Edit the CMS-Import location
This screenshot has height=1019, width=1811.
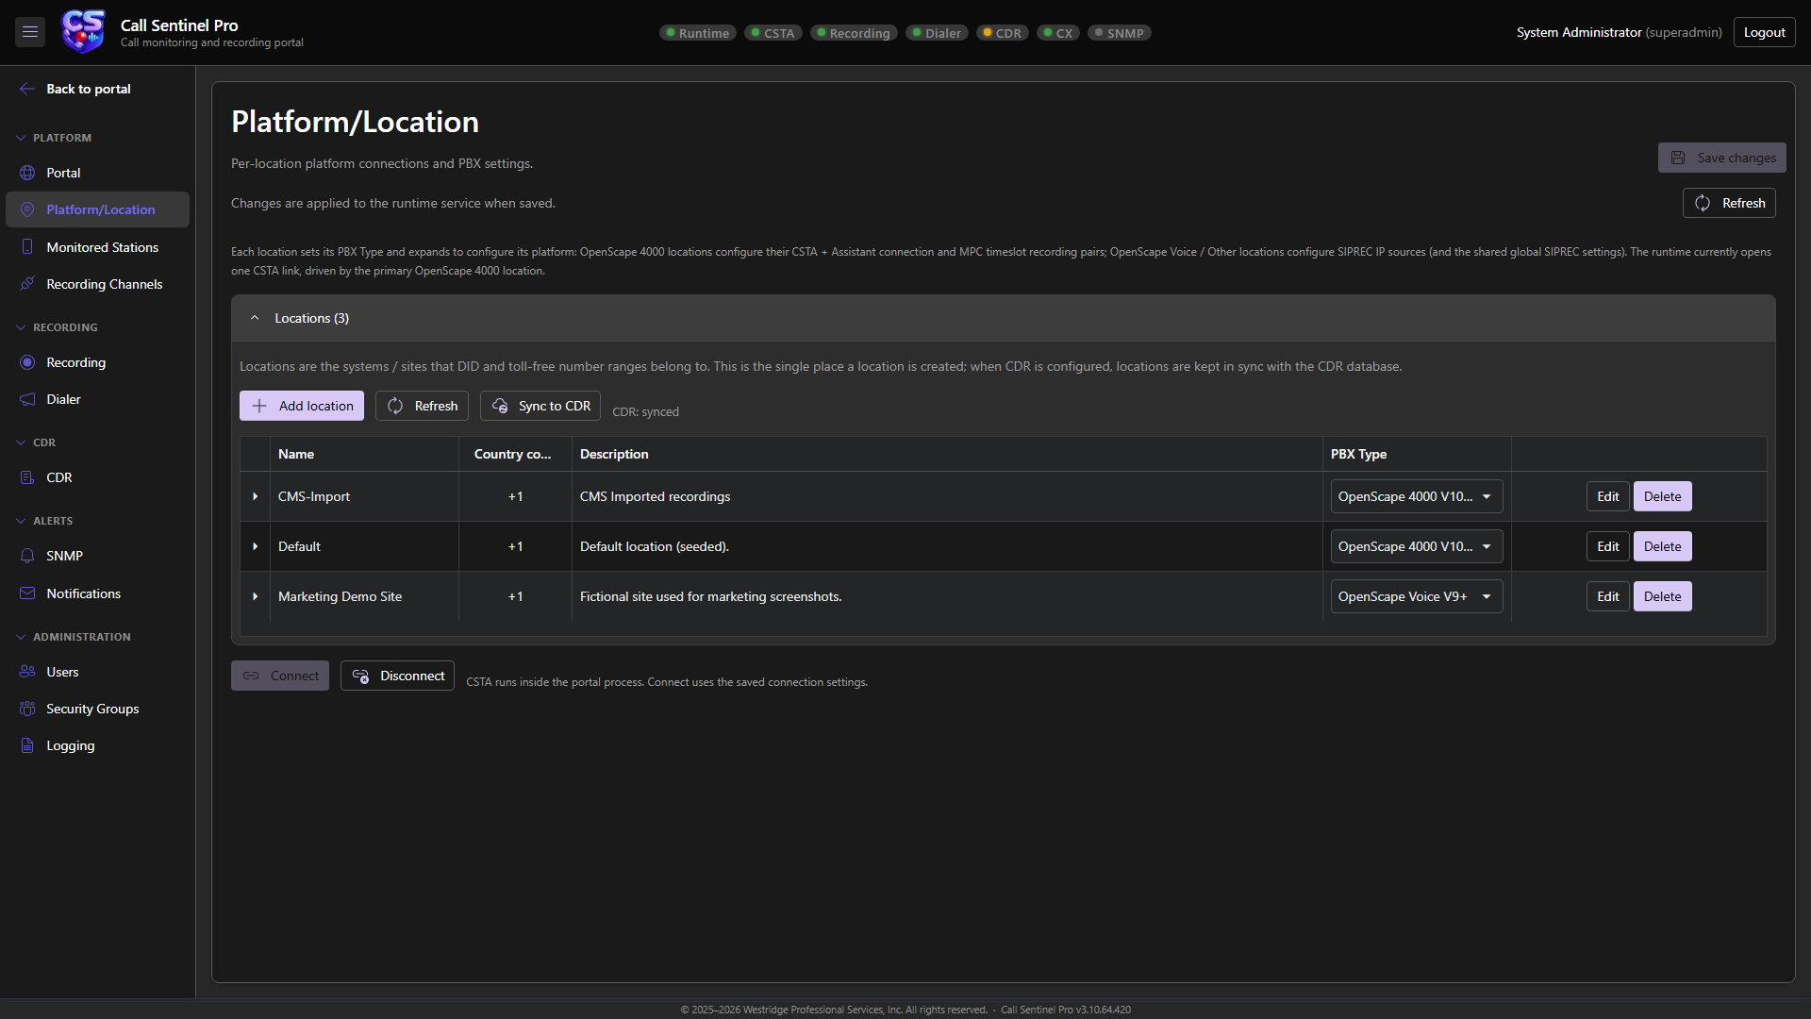pyautogui.click(x=1607, y=496)
